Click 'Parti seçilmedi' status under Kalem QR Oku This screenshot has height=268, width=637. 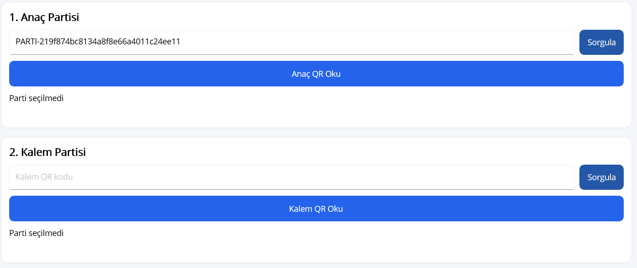(37, 233)
